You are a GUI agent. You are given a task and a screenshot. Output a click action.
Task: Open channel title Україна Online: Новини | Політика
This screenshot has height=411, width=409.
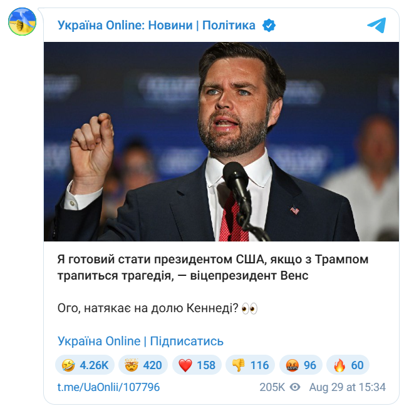(x=157, y=25)
